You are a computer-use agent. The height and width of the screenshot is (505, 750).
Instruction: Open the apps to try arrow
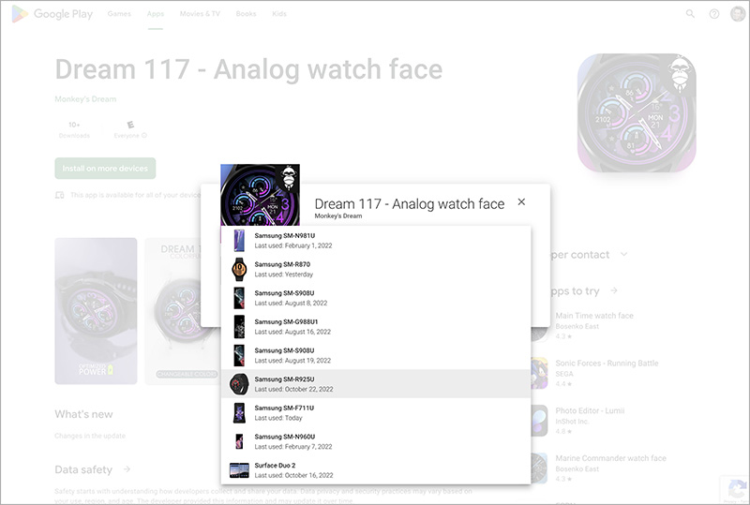tap(614, 290)
